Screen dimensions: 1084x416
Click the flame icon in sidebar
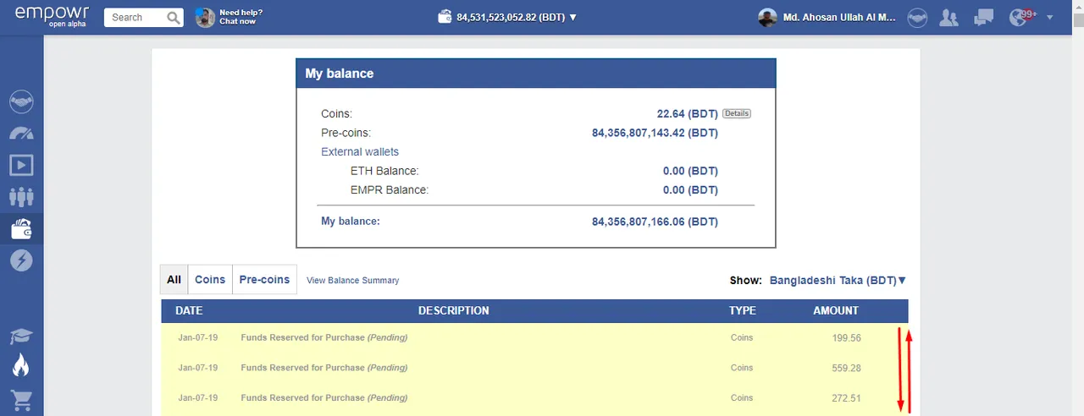21,365
